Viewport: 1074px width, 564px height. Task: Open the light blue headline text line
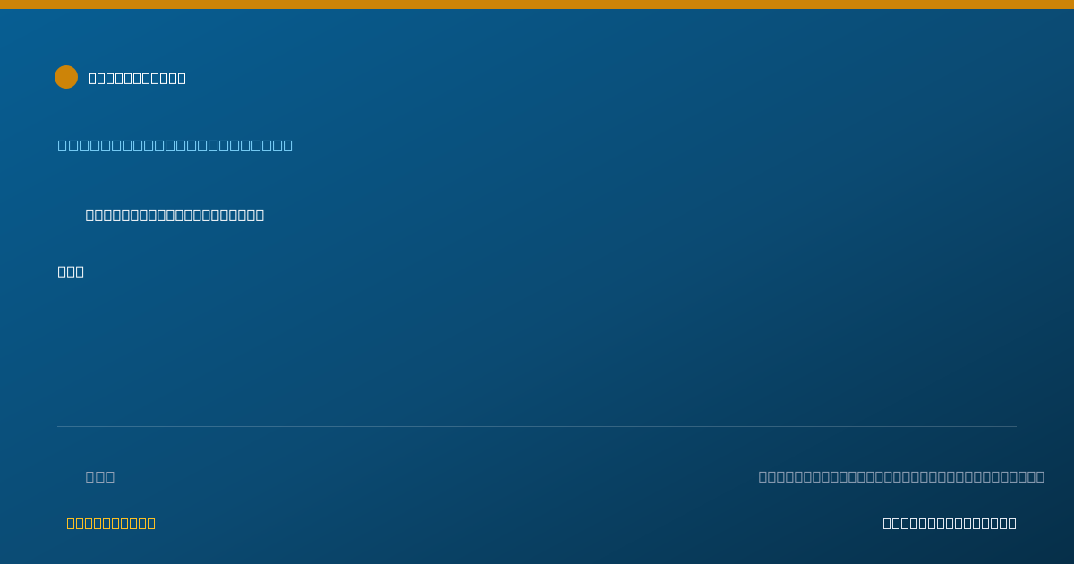point(175,145)
